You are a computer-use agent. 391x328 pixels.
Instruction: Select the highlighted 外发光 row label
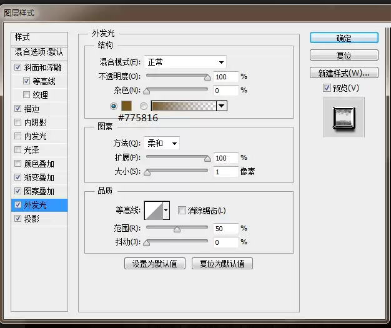coord(35,205)
